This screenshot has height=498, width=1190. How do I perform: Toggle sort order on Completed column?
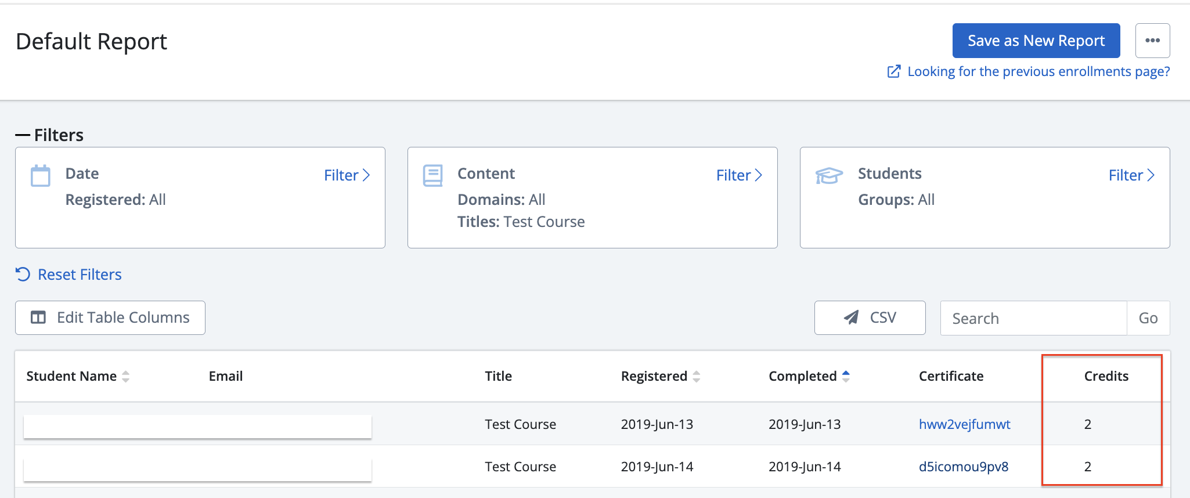[x=846, y=376]
